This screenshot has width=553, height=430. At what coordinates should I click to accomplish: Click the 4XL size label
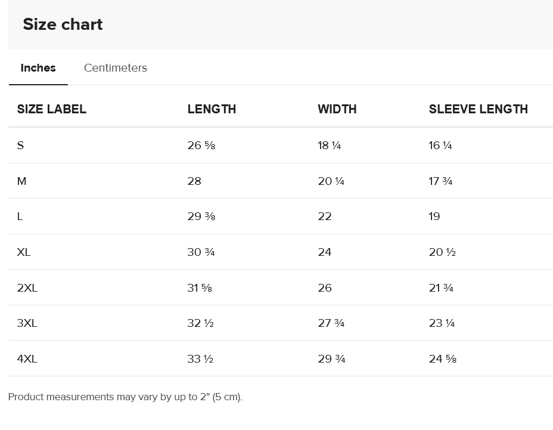tap(27, 359)
